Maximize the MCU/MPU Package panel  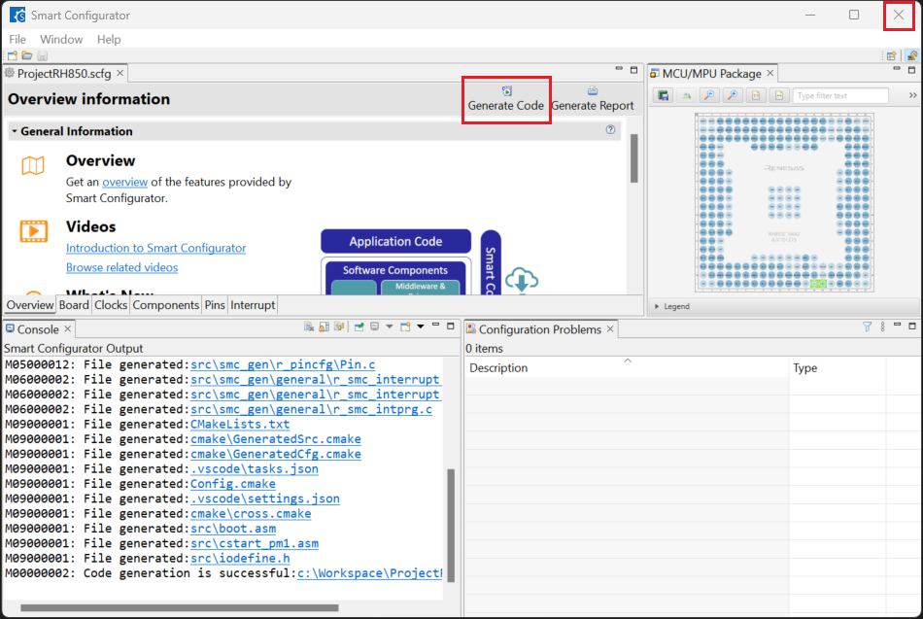(x=911, y=70)
